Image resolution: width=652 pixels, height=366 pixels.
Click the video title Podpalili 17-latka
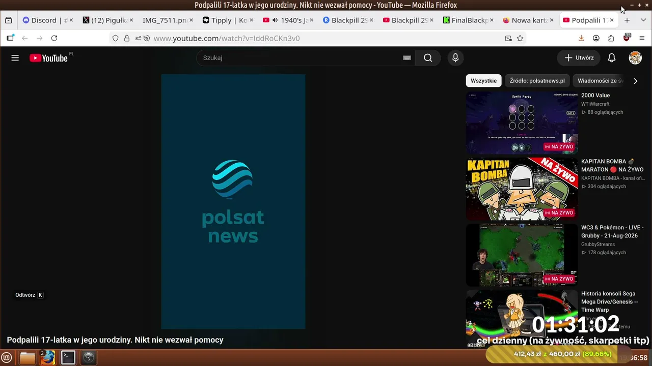tap(115, 340)
